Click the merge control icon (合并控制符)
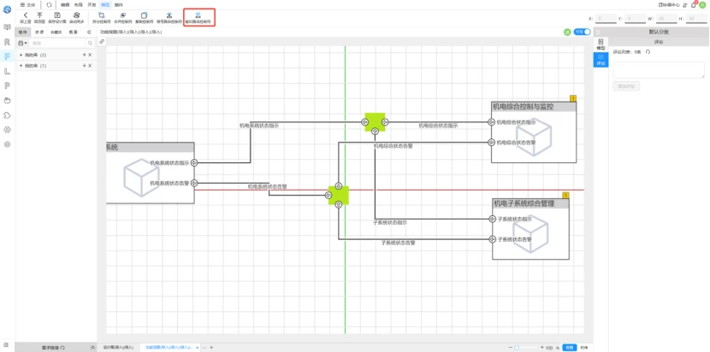Viewport: 710px width, 352px height. (122, 15)
